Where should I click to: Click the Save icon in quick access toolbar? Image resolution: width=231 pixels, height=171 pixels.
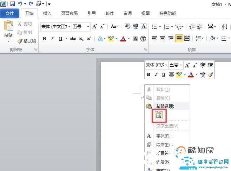pyautogui.click(x=12, y=4)
